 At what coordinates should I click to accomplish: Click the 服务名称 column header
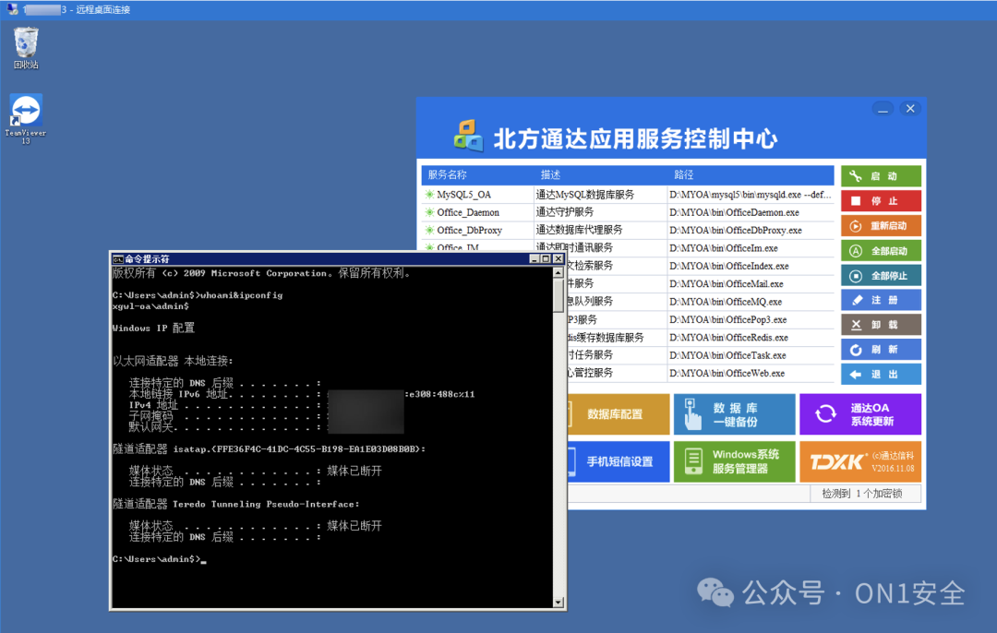448,174
